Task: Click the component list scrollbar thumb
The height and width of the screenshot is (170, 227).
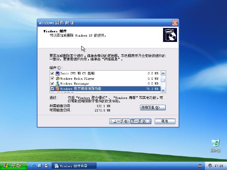Action: point(163,80)
